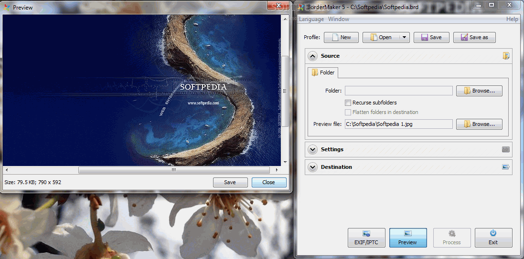Screen dimensions: 524x259
Task: Save the profile with the toolbar Save button
Action: (431, 37)
